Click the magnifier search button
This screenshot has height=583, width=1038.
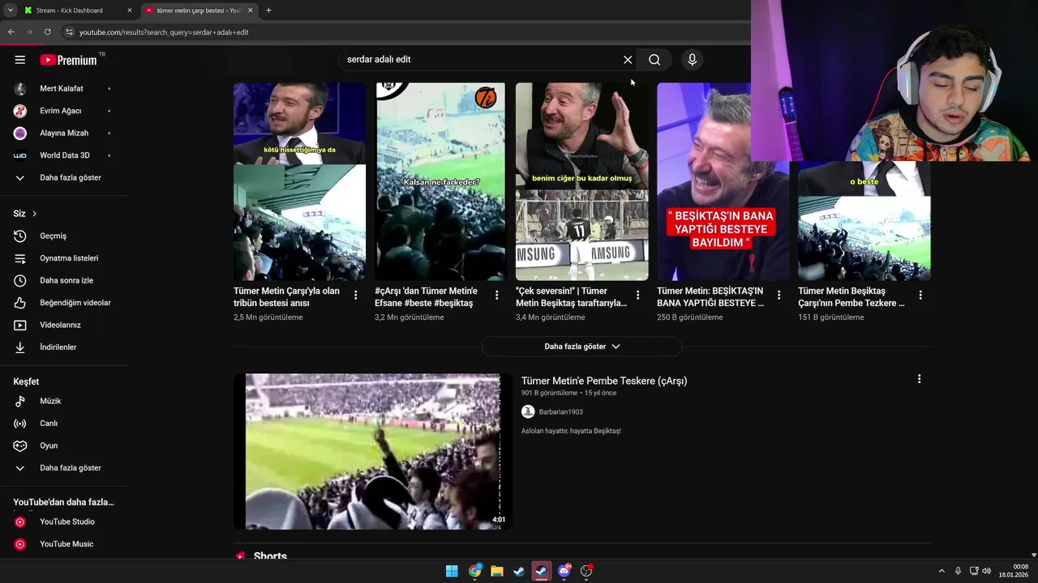pos(654,60)
